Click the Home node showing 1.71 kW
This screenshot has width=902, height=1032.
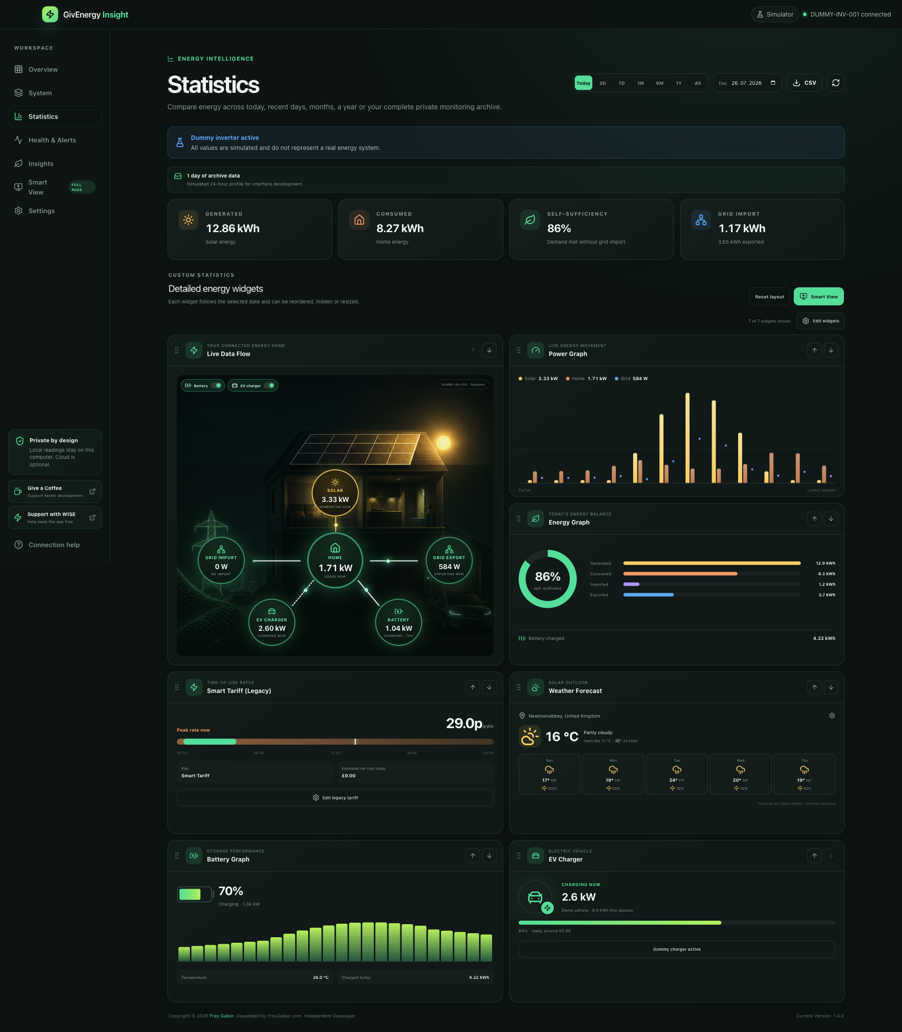[335, 561]
